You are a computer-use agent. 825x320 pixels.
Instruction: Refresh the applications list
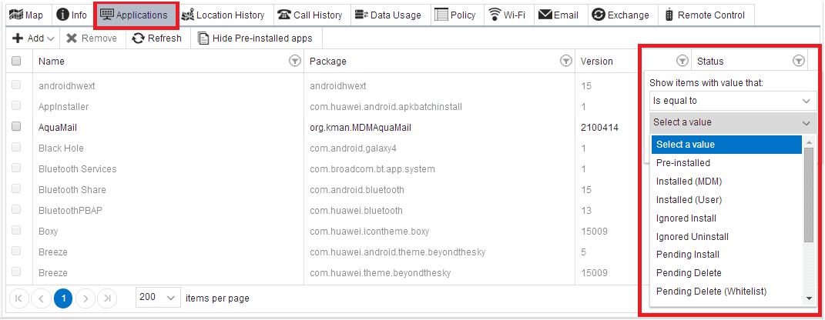[157, 38]
